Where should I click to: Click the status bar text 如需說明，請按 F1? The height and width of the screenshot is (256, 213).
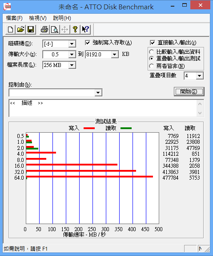[25, 249]
